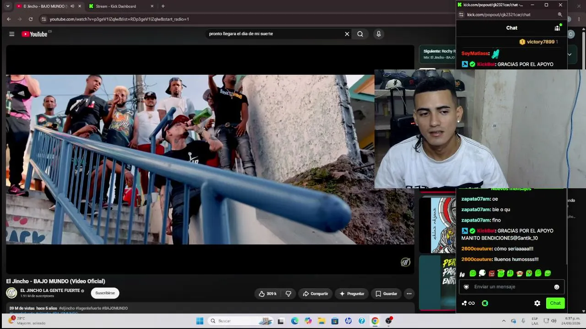Play or pause the BAJO MUNDO video
Image resolution: width=586 pixels, height=329 pixels.
(x=210, y=159)
